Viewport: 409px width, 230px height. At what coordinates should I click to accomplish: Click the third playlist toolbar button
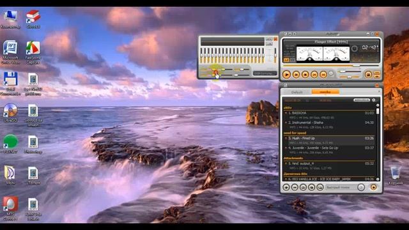[x=303, y=187]
